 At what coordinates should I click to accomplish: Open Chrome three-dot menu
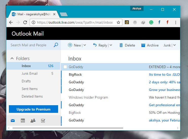pyautogui.click(x=176, y=22)
